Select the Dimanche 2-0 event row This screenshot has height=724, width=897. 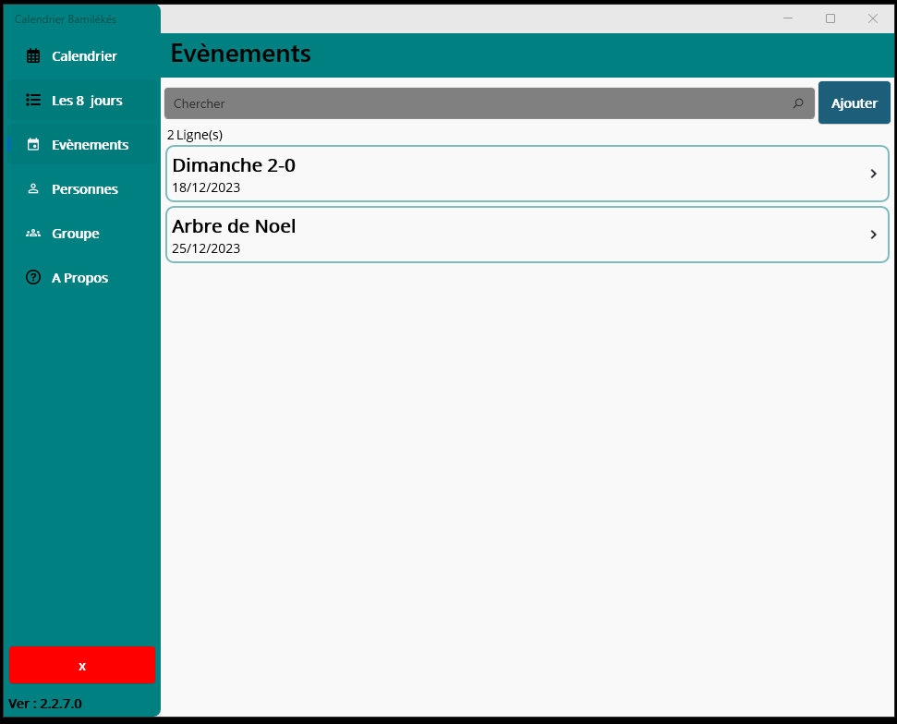coord(527,174)
